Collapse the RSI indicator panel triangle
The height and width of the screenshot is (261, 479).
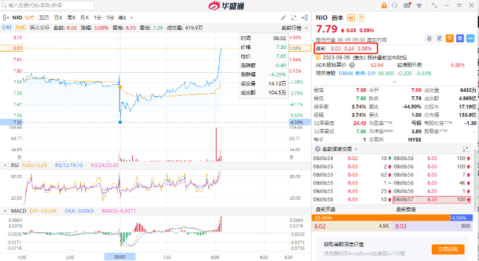5,165
